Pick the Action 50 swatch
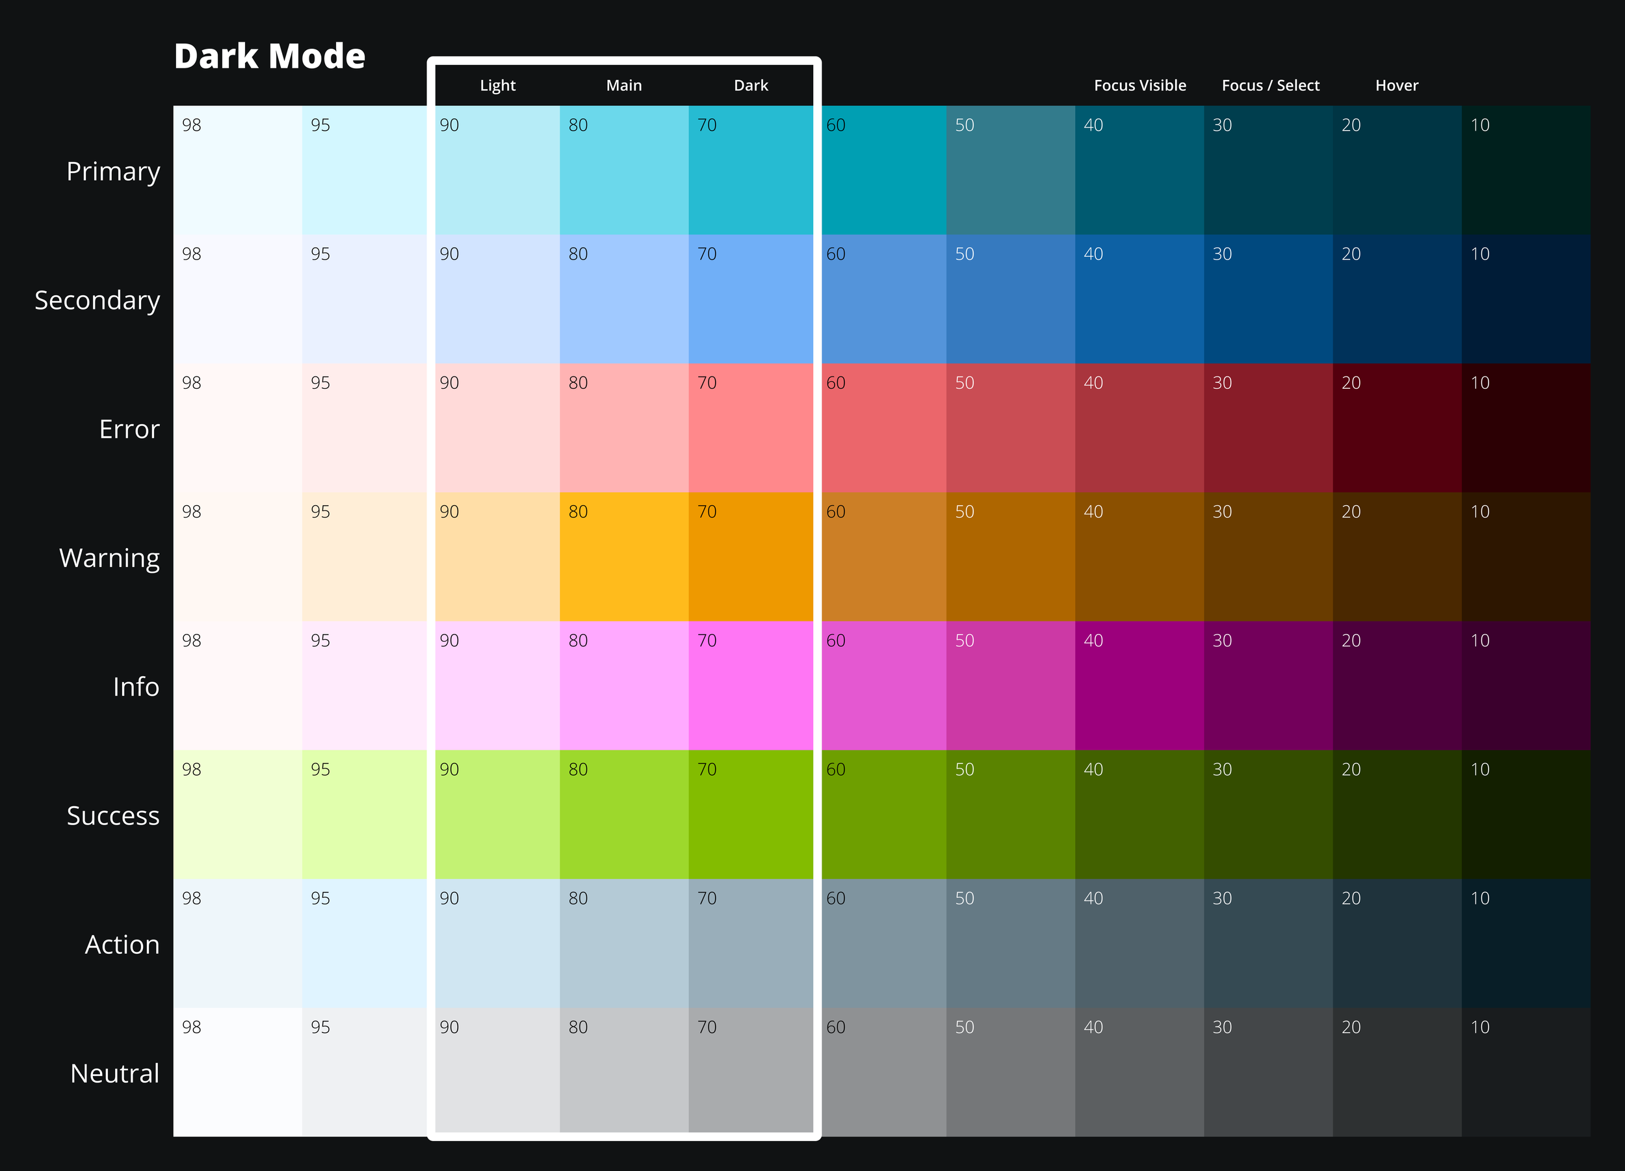Image resolution: width=1625 pixels, height=1171 pixels. click(x=1010, y=944)
